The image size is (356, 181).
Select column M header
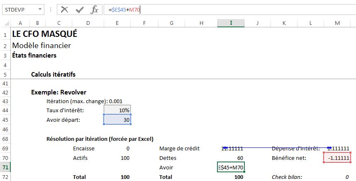coord(337,23)
